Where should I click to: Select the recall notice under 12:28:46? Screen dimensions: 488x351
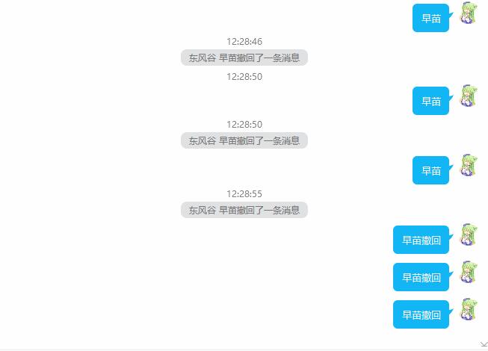point(244,58)
